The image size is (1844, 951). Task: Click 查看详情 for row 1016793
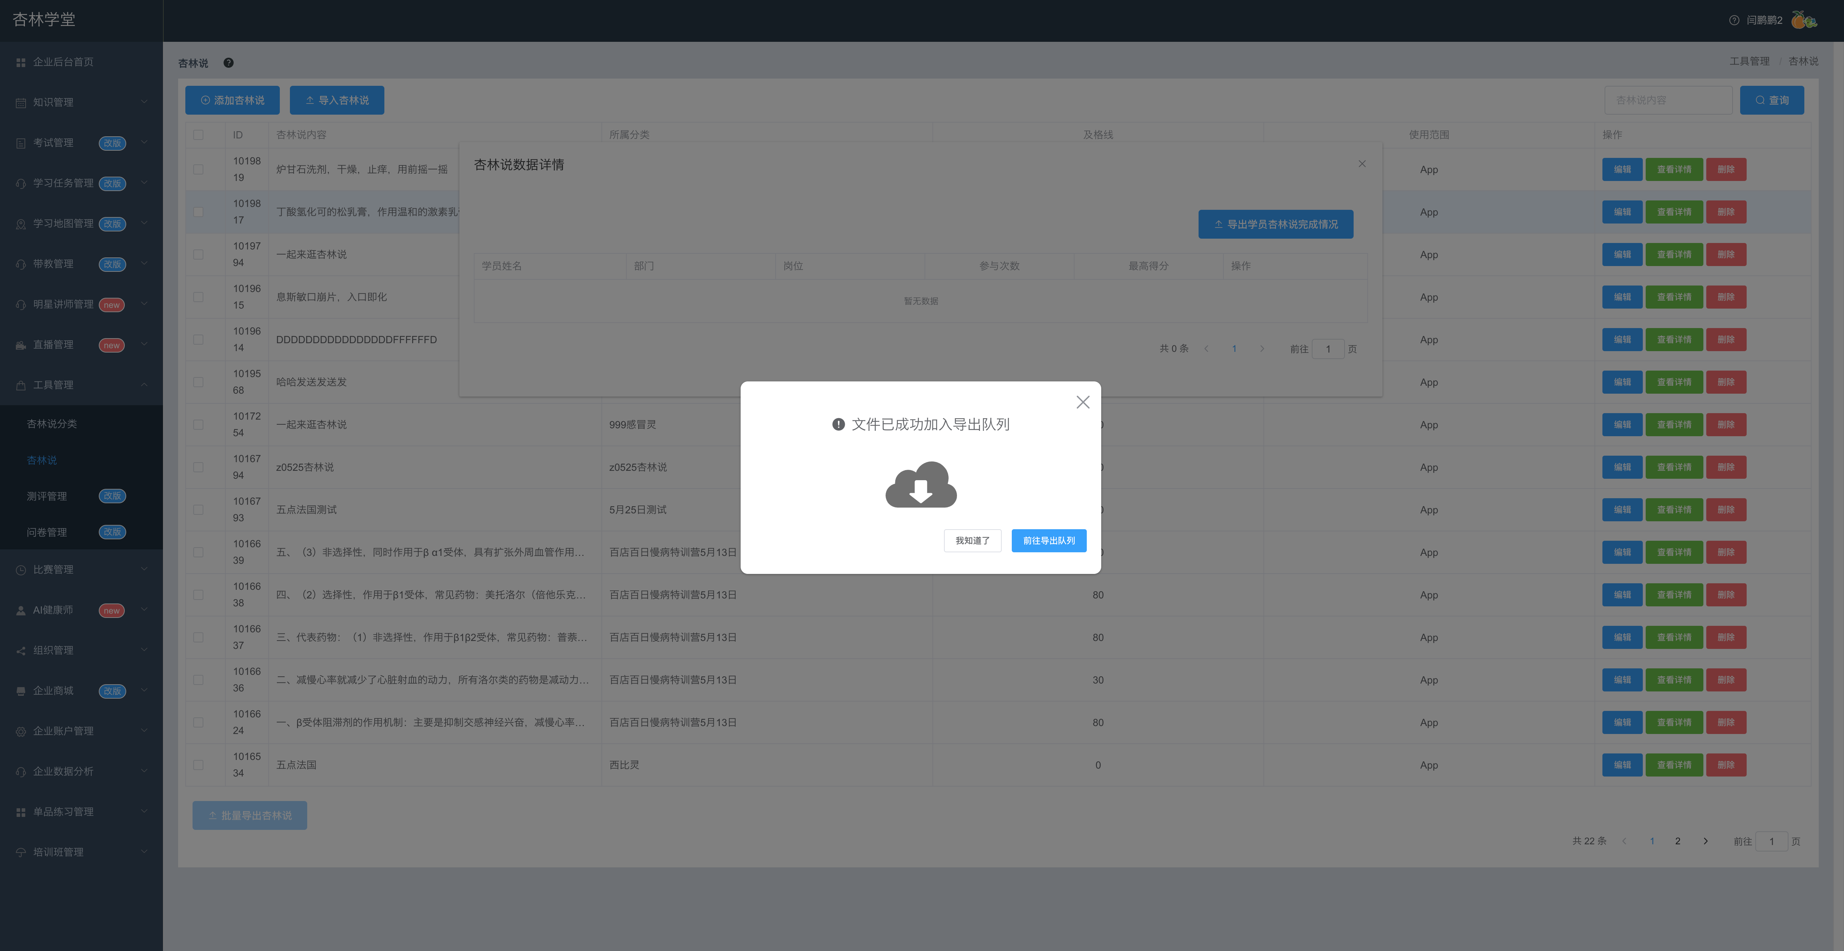pyautogui.click(x=1674, y=509)
